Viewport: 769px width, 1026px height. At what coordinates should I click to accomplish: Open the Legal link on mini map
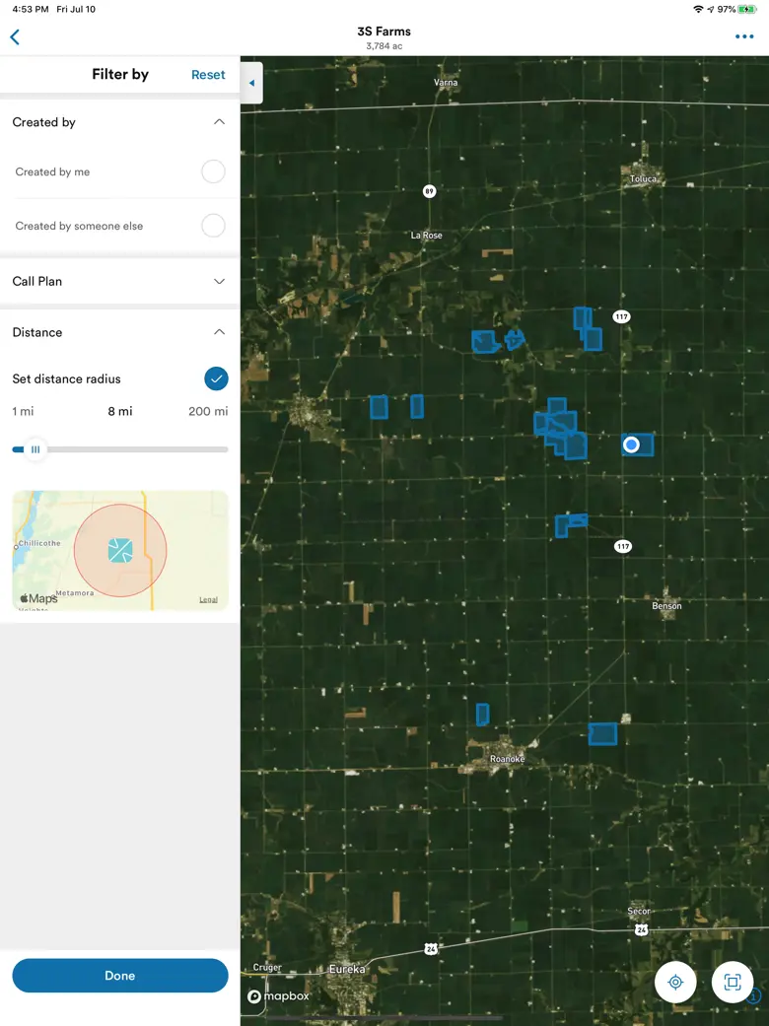click(208, 599)
